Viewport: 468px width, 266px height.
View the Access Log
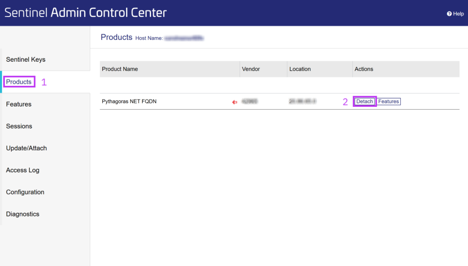[x=23, y=170]
